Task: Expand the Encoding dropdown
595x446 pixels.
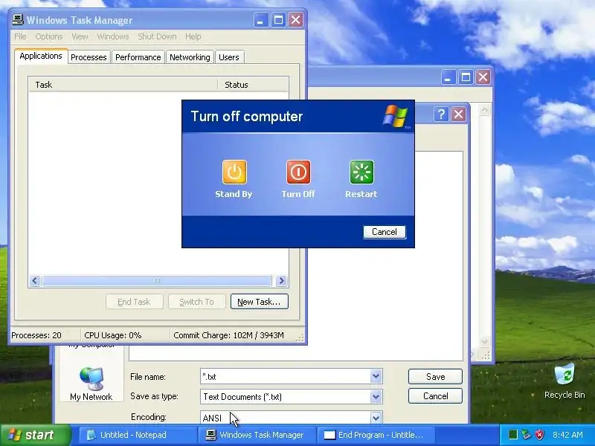Action: [376, 418]
